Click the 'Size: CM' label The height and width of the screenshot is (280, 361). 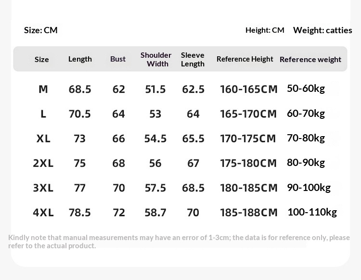pos(41,30)
